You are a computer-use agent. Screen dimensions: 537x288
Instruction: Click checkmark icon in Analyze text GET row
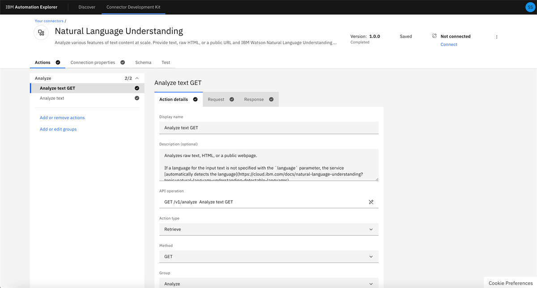coord(137,88)
